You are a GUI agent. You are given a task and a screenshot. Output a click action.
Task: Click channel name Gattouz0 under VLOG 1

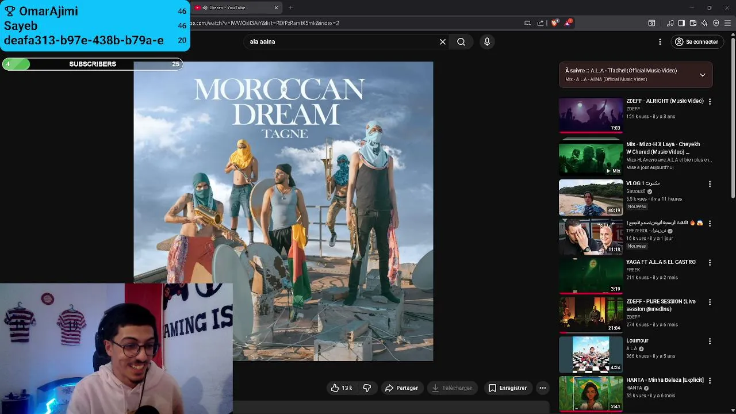(x=635, y=191)
